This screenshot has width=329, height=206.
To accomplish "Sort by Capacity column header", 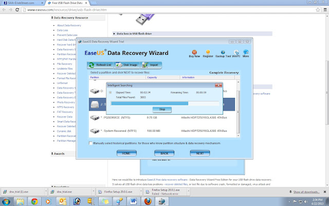I will pyautogui.click(x=162, y=77).
